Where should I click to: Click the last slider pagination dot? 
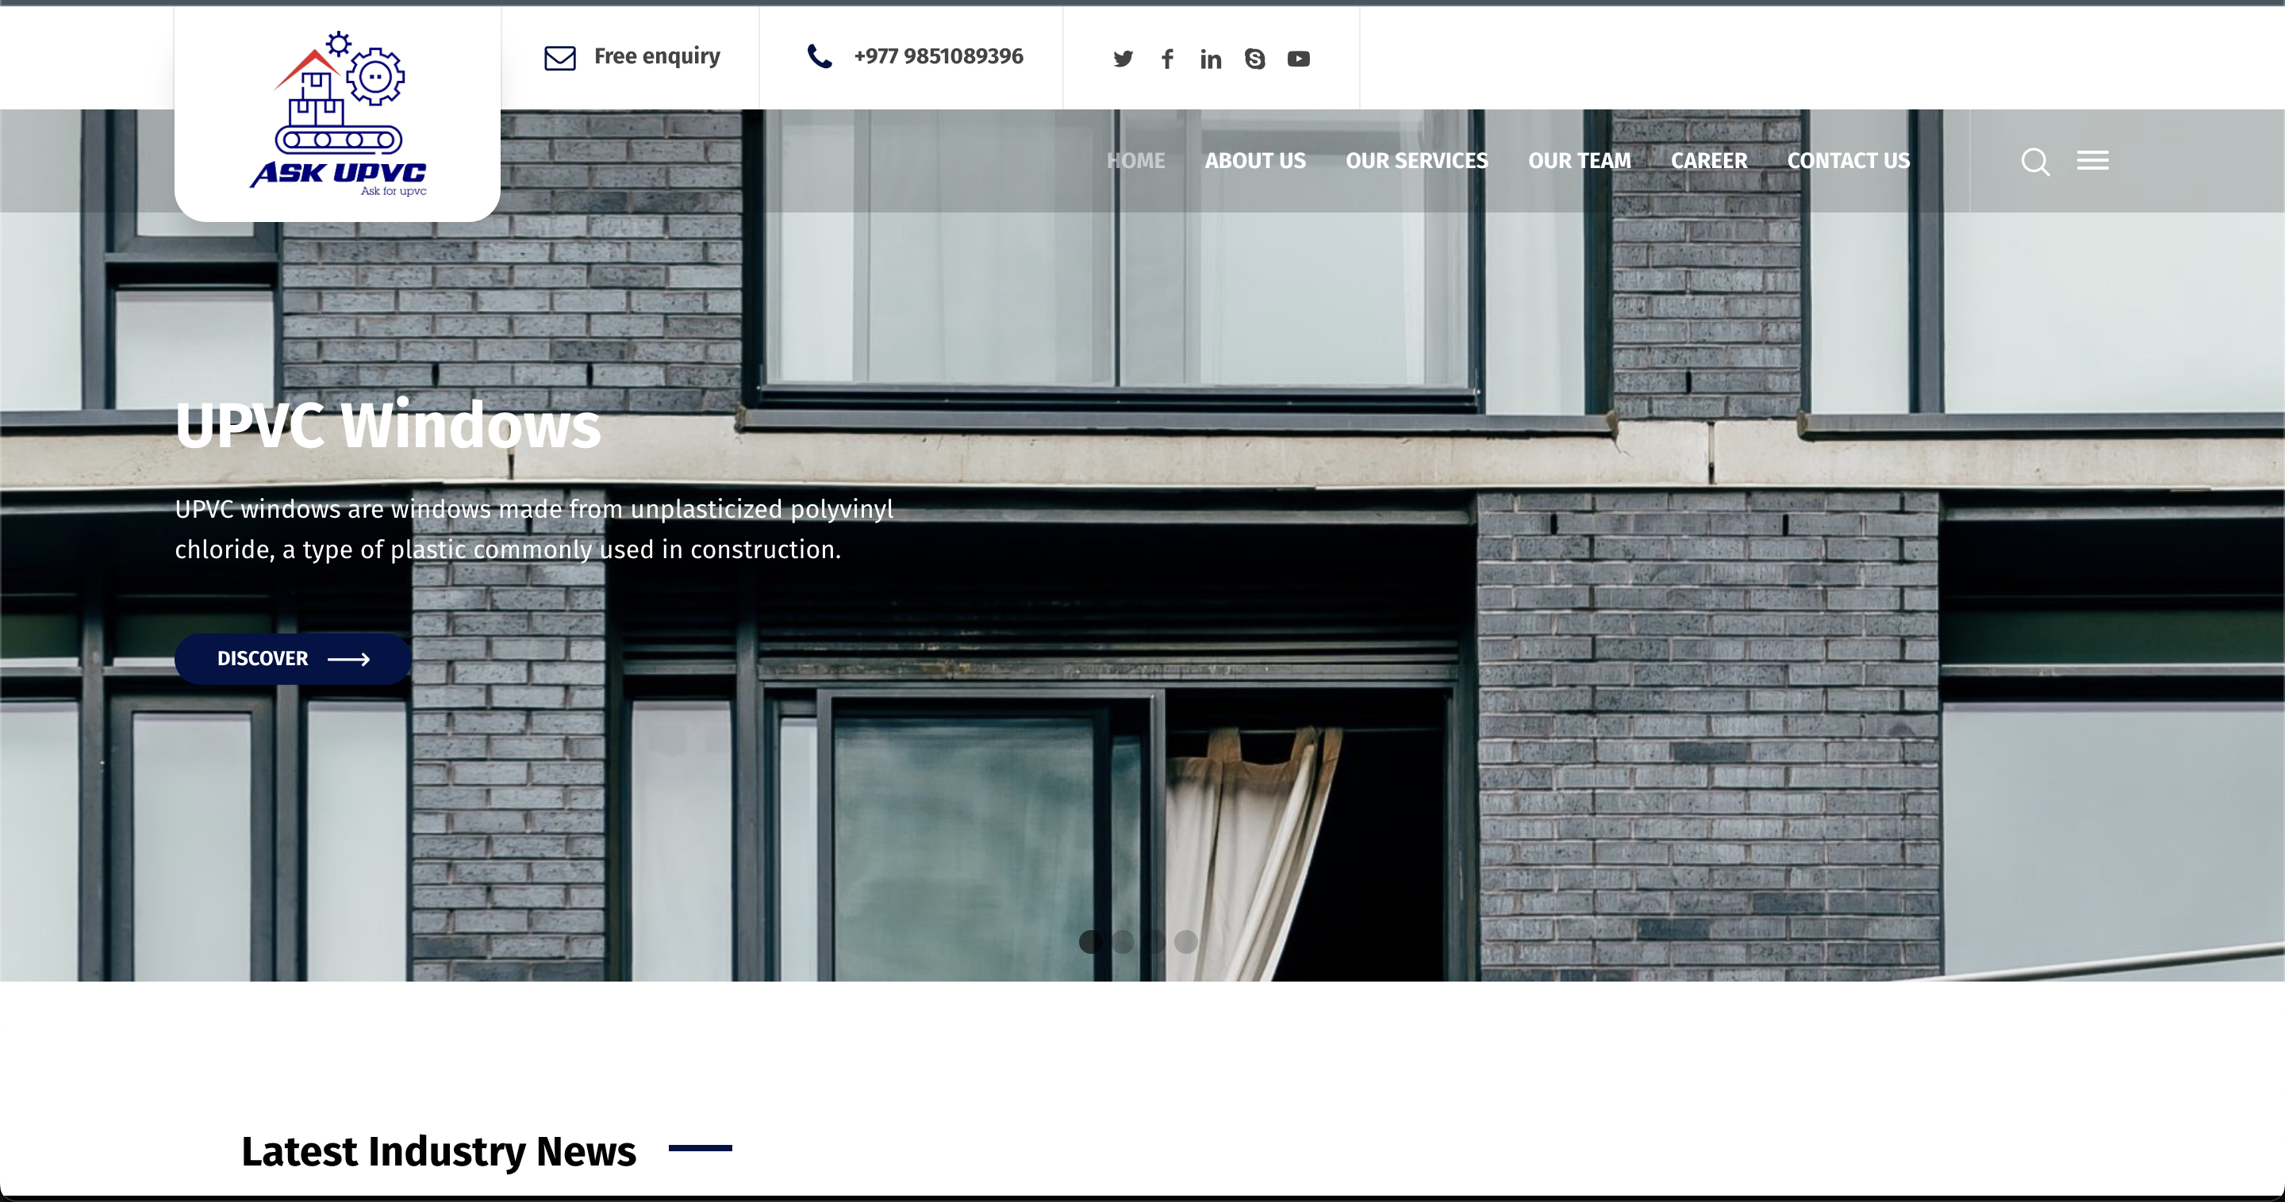tap(1186, 942)
